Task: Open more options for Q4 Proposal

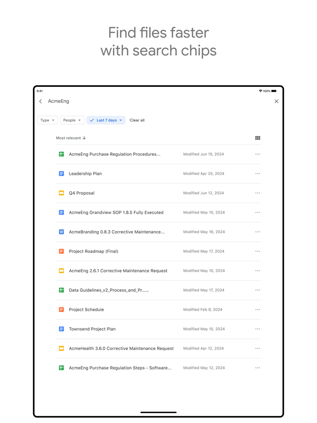Action: click(258, 193)
